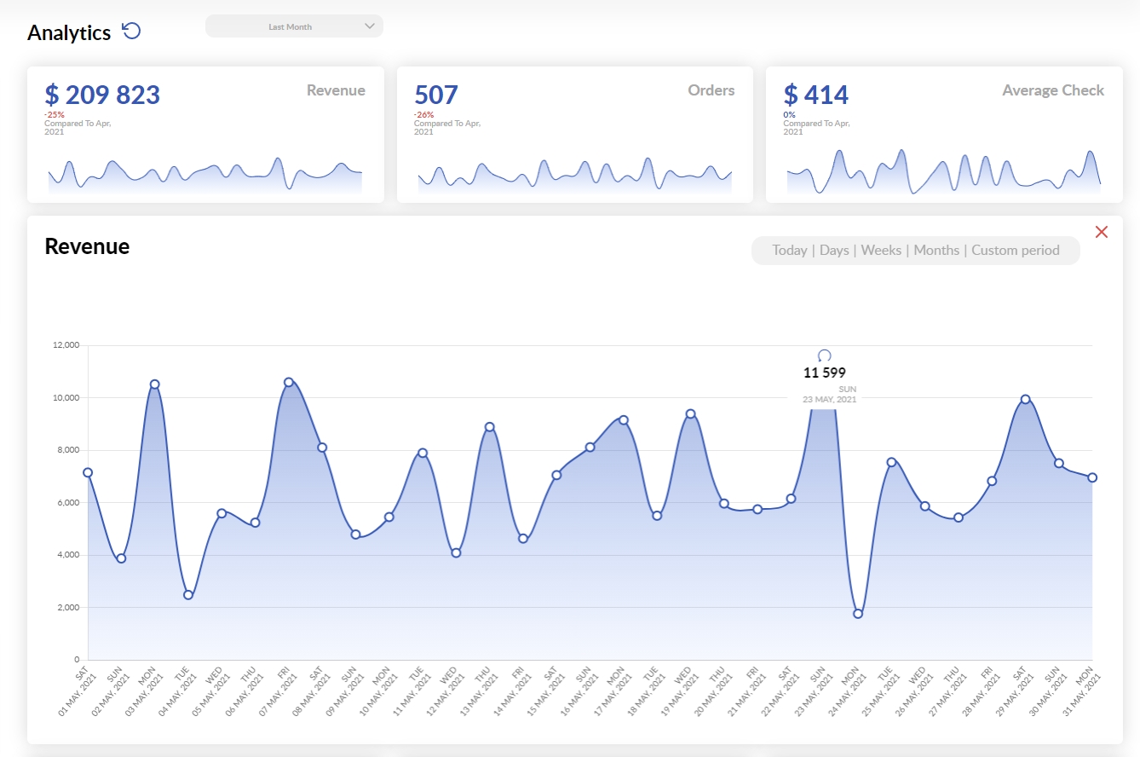Click the 17 May 2021 data point

[x=624, y=419]
